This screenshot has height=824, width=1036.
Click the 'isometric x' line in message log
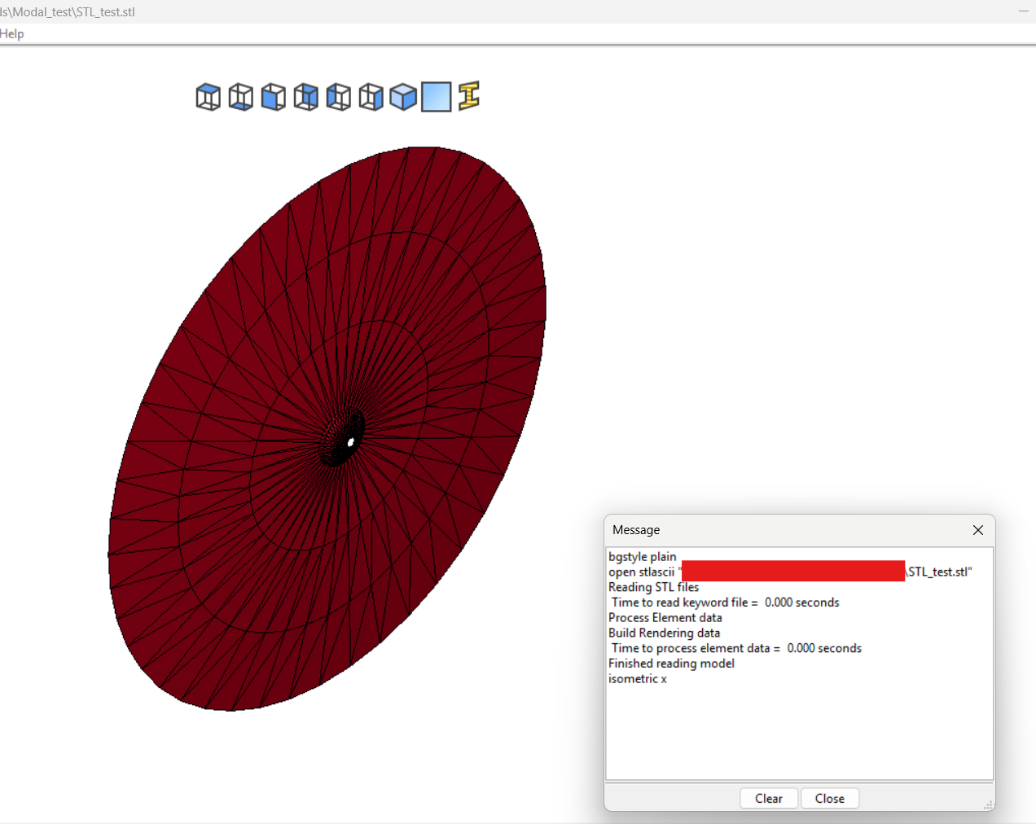click(x=638, y=679)
